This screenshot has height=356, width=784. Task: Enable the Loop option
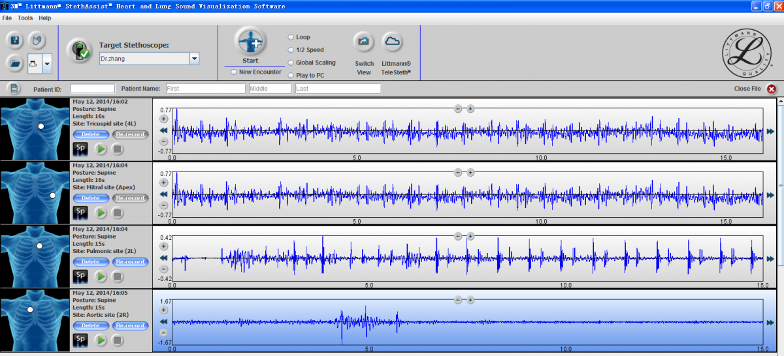[x=291, y=37]
